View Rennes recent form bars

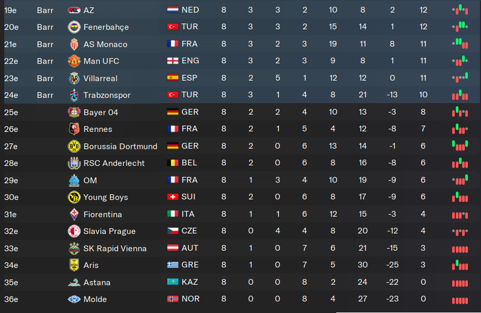tap(459, 129)
